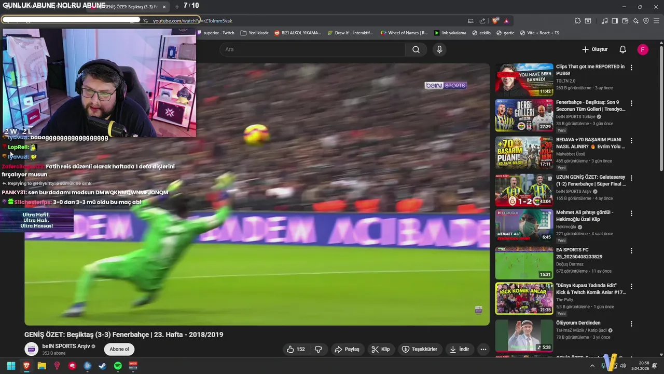Open Steam from the taskbar
This screenshot has height=374, width=664.
(x=103, y=366)
